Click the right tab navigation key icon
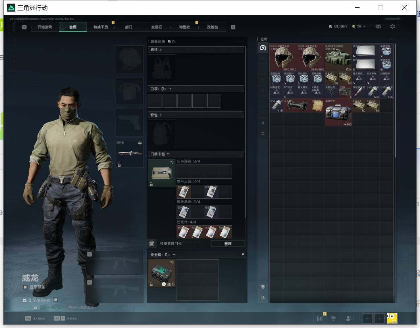420x328 pixels. coord(233,27)
